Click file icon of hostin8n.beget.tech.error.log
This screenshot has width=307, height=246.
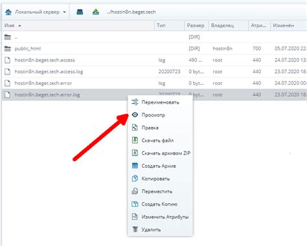click(8, 95)
